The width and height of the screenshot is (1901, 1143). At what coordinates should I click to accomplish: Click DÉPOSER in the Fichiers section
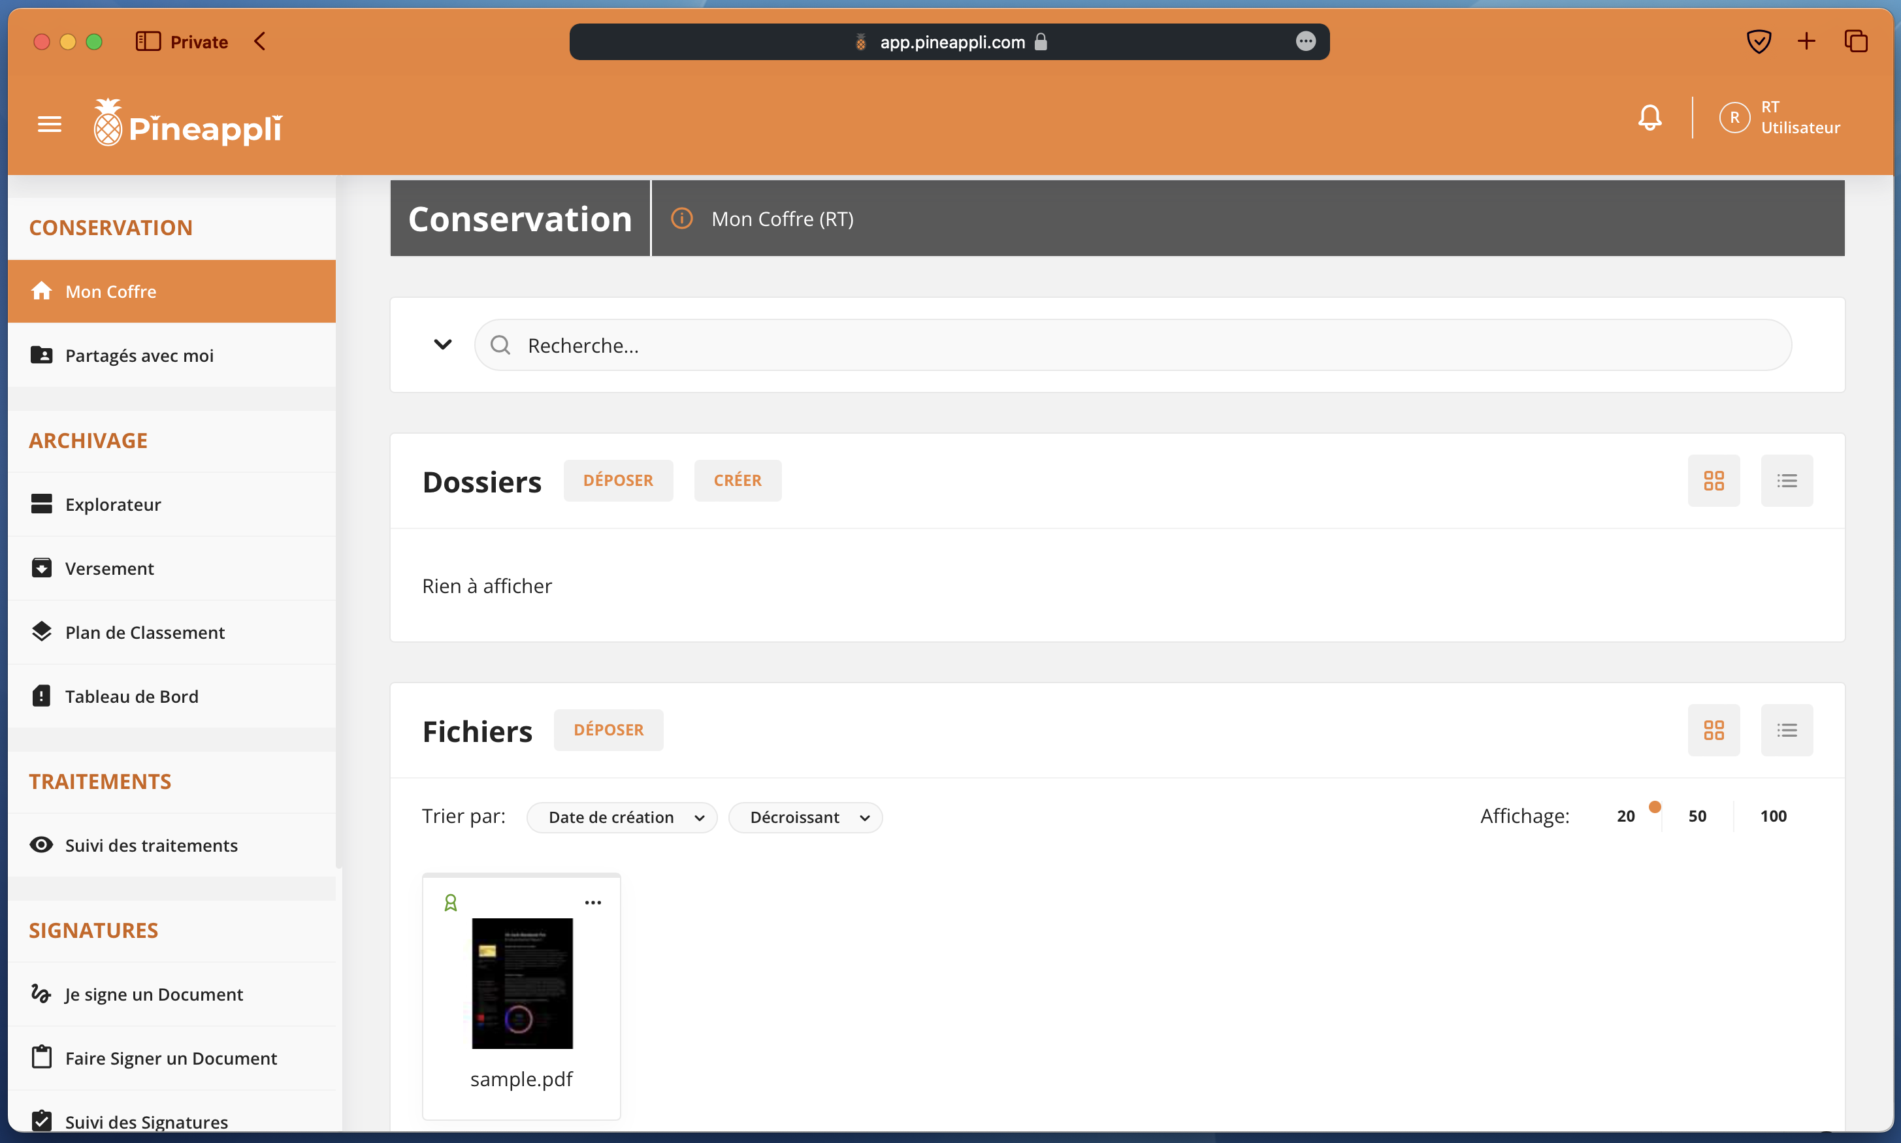pos(608,730)
